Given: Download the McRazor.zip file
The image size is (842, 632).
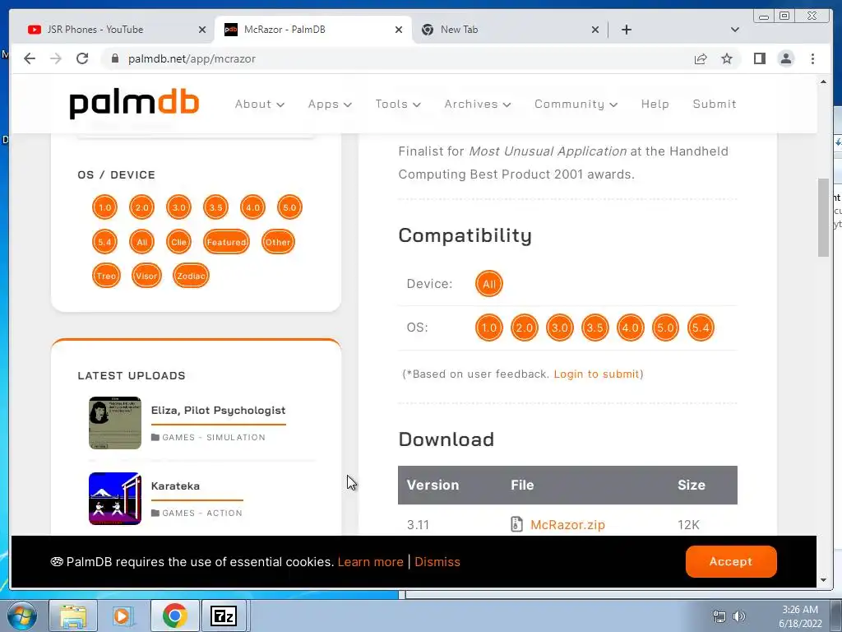Looking at the screenshot, I should coord(567,524).
